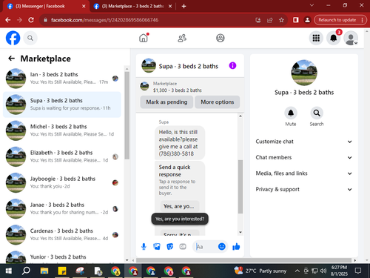This screenshot has height=278, width=370.
Task: Select quick response "Yes, are yo..."
Action: tap(180, 206)
